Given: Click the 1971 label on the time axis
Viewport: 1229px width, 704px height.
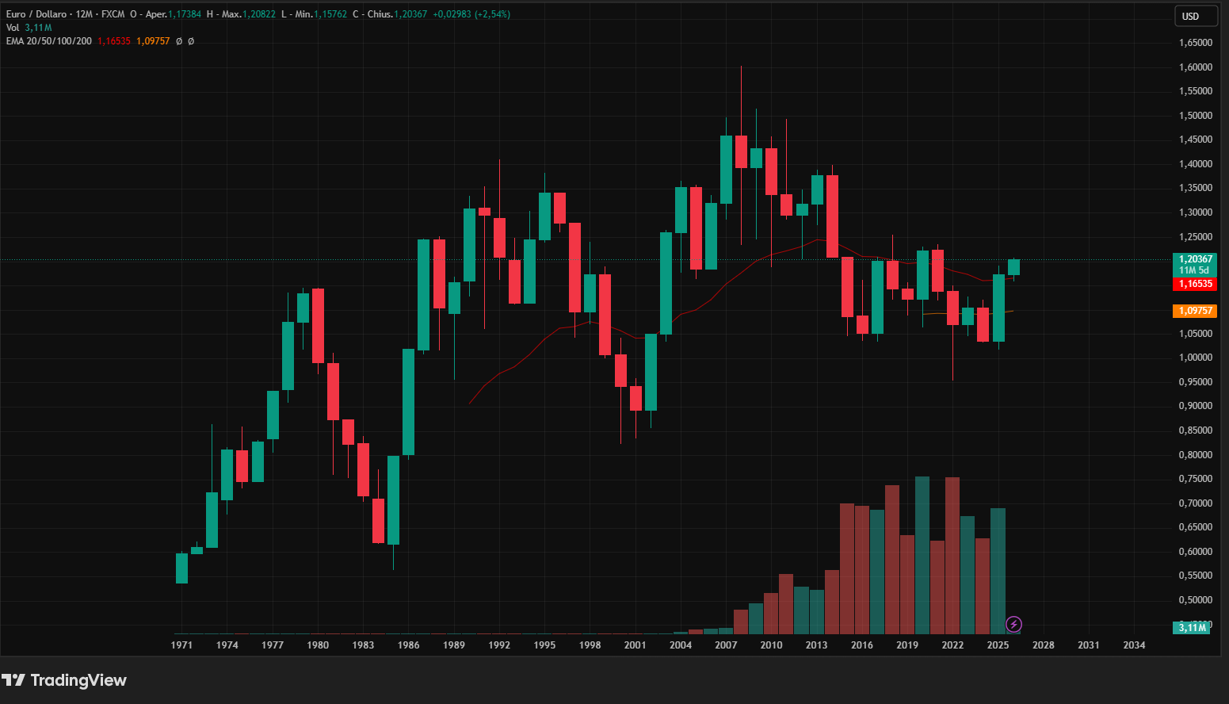Looking at the screenshot, I should (x=181, y=645).
